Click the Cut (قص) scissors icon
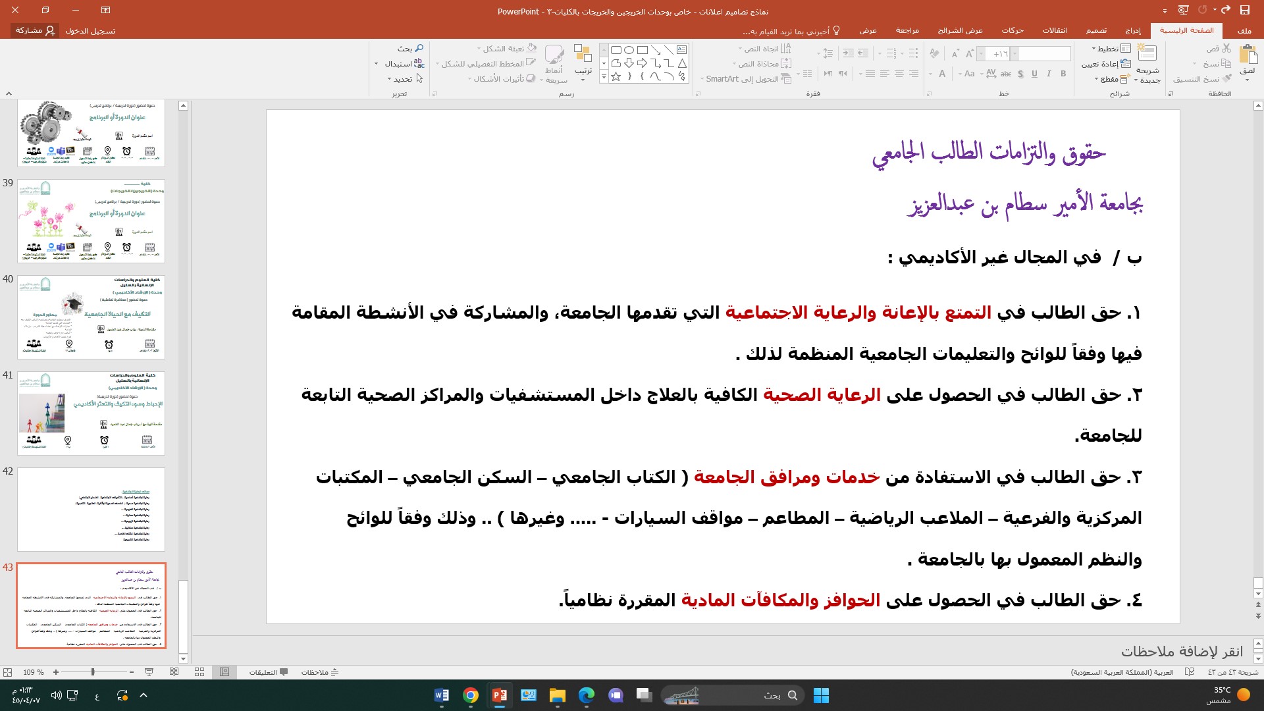 click(1226, 49)
